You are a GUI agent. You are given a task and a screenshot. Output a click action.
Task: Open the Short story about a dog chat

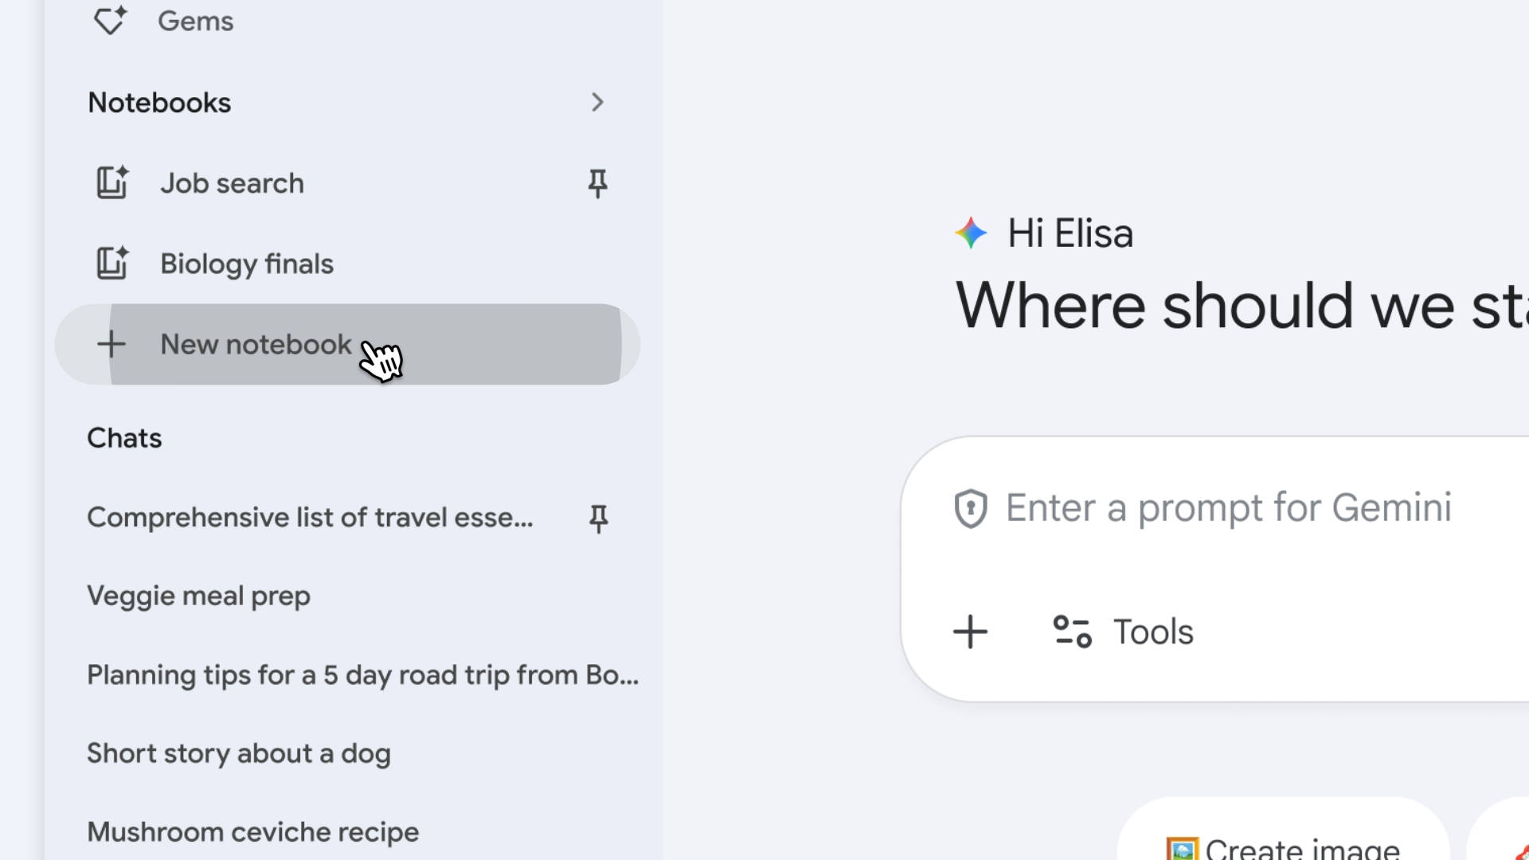coord(239,753)
